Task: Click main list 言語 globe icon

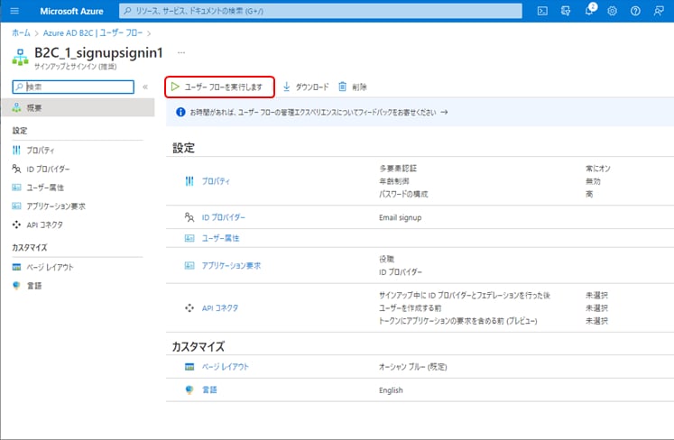Action: [x=189, y=390]
